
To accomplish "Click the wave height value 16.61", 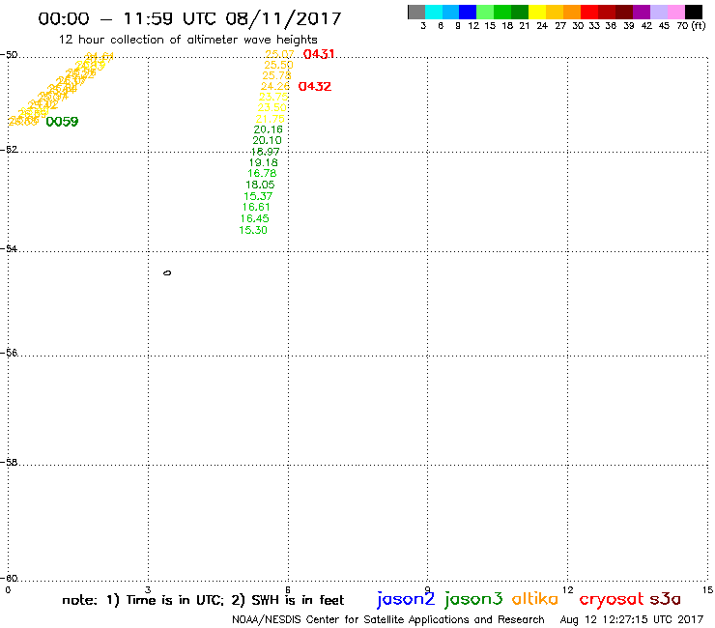I will coord(256,207).
